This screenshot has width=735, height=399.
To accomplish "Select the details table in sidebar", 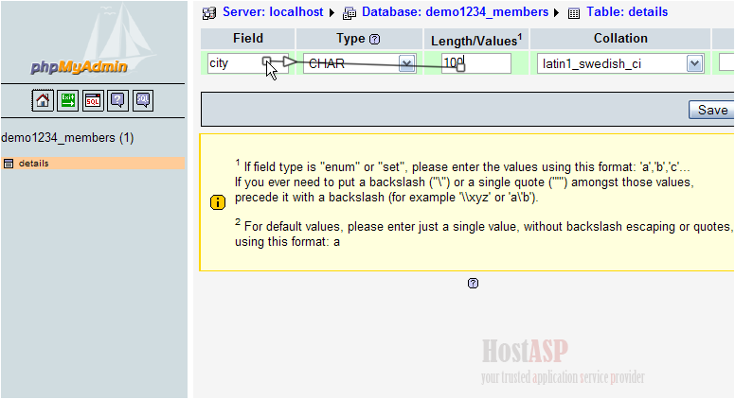I will [x=33, y=164].
